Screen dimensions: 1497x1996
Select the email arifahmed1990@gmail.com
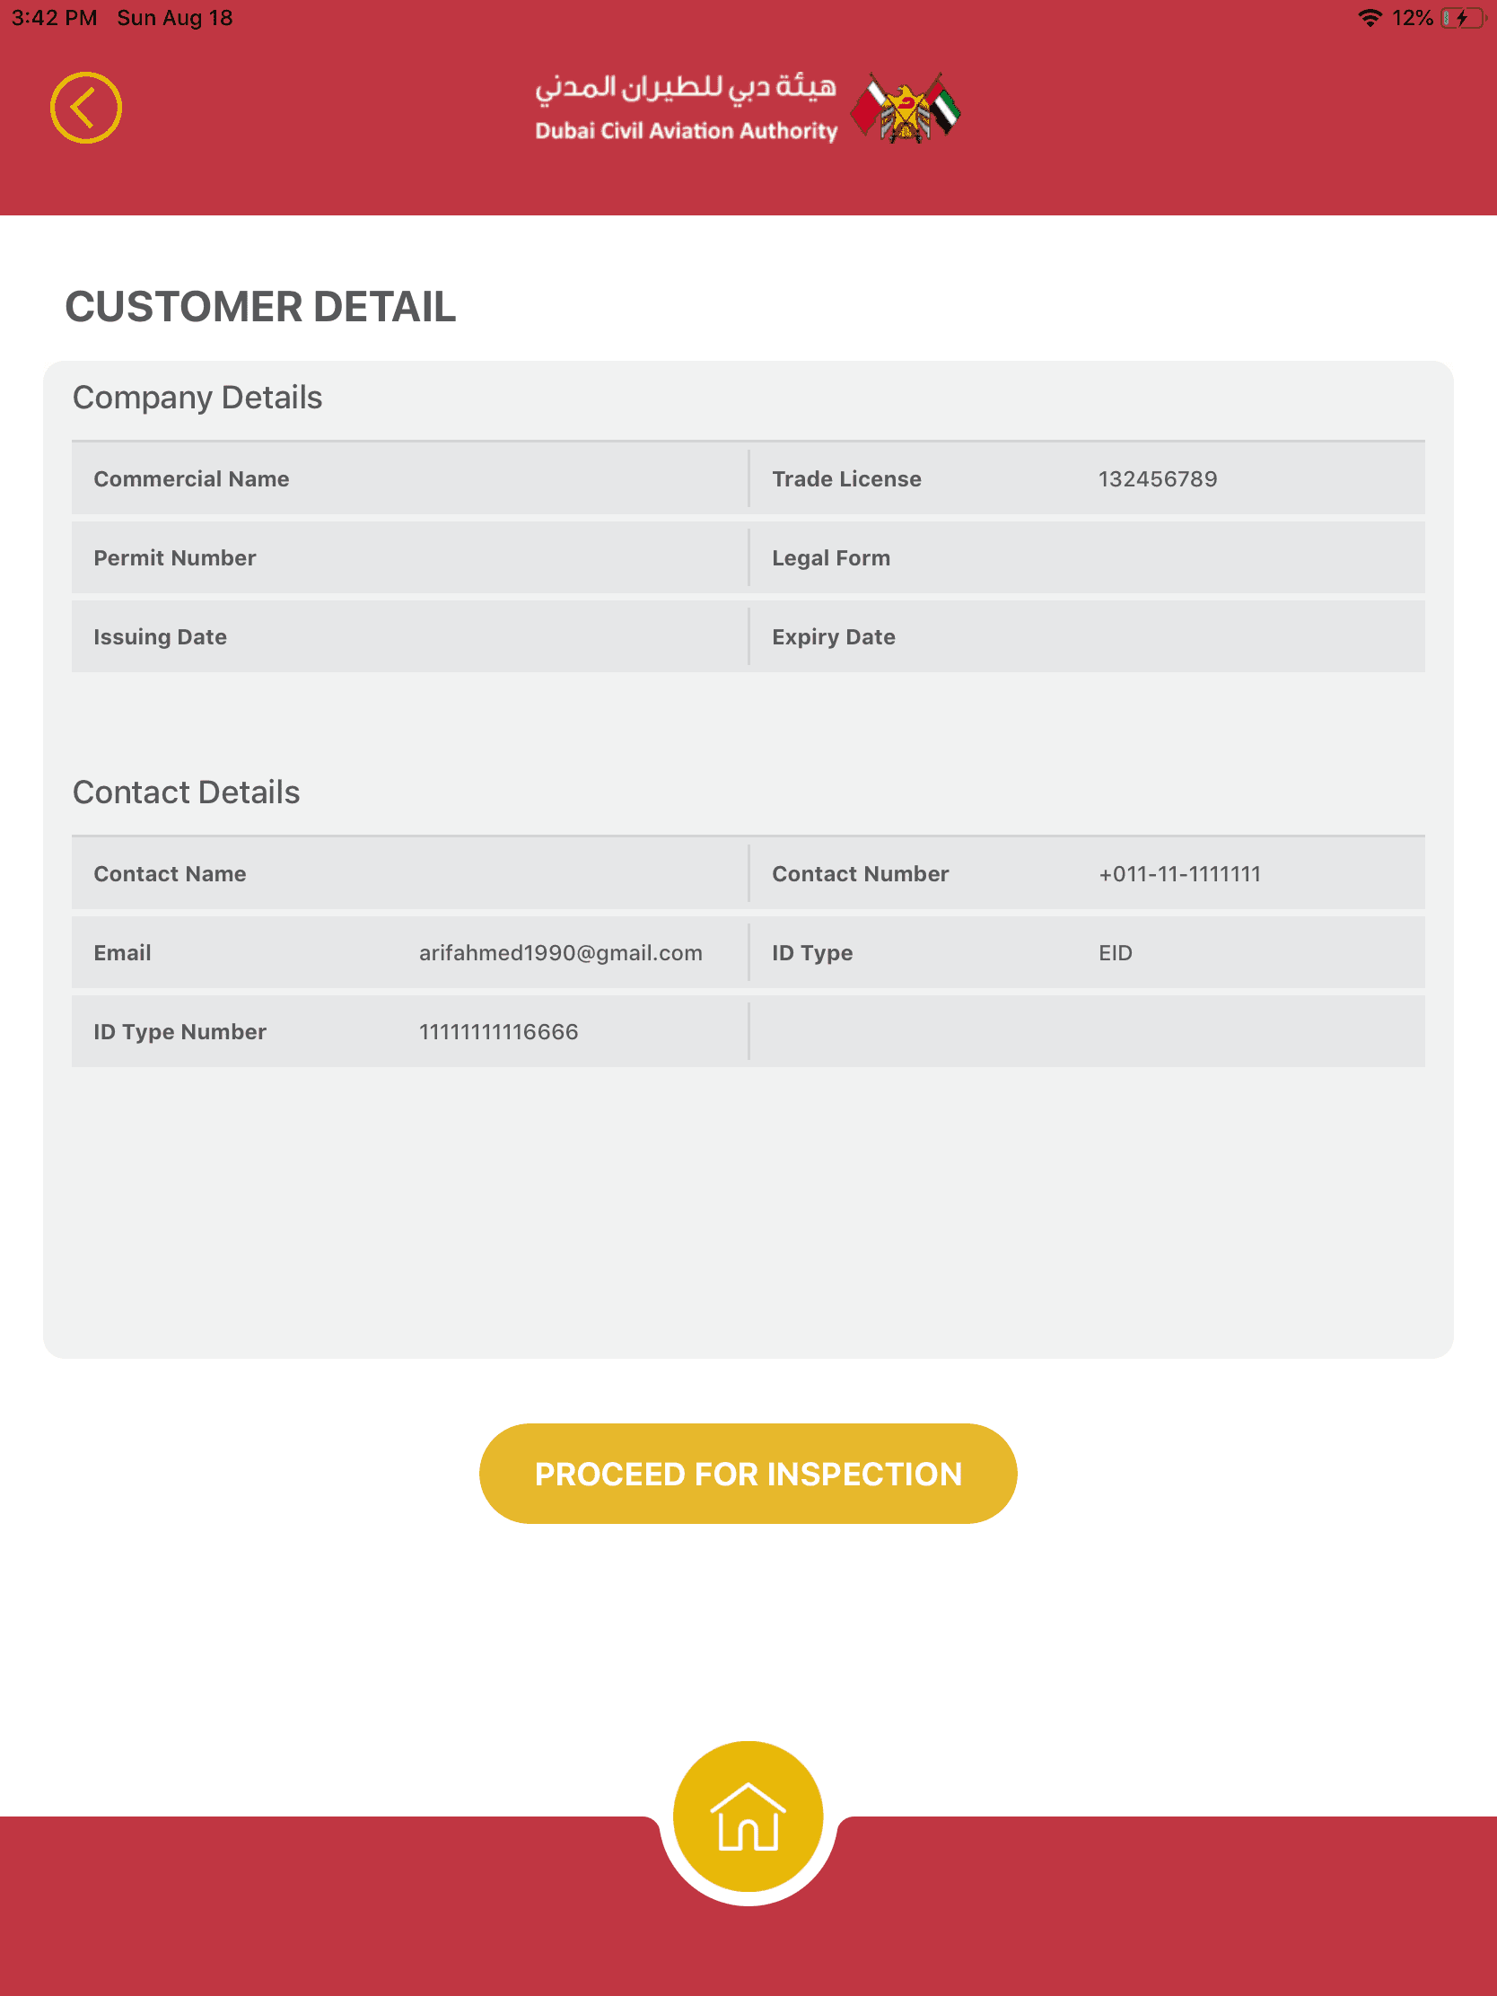point(560,953)
